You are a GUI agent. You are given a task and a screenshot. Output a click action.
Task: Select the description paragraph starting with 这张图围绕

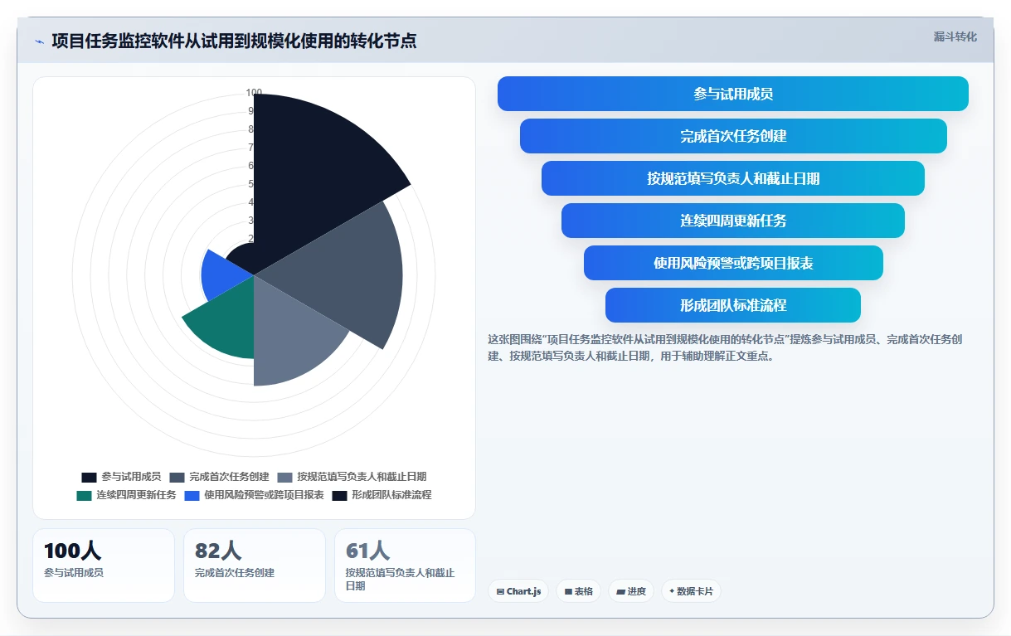[x=725, y=347]
